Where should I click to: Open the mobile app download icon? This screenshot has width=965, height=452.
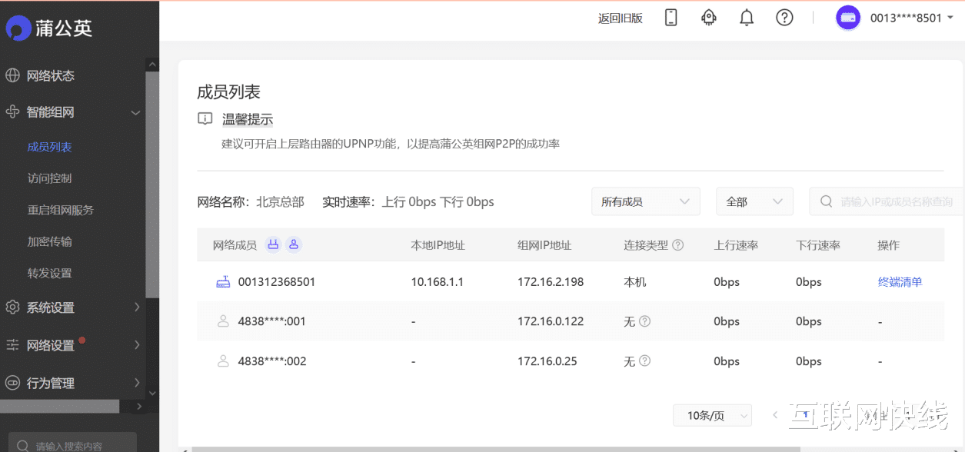(671, 17)
